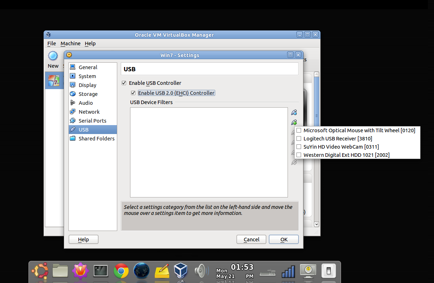
Task: Click the keyboard indicator in dock
Action: pyautogui.click(x=268, y=273)
